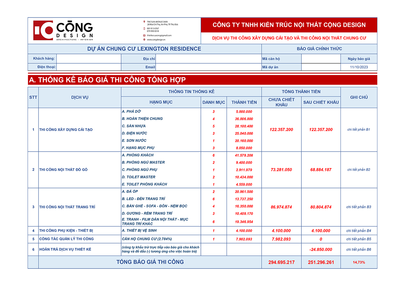Select the SAU CHIẾT KHẤU column header
Viewport: 405px width, 286px height.
321,102
